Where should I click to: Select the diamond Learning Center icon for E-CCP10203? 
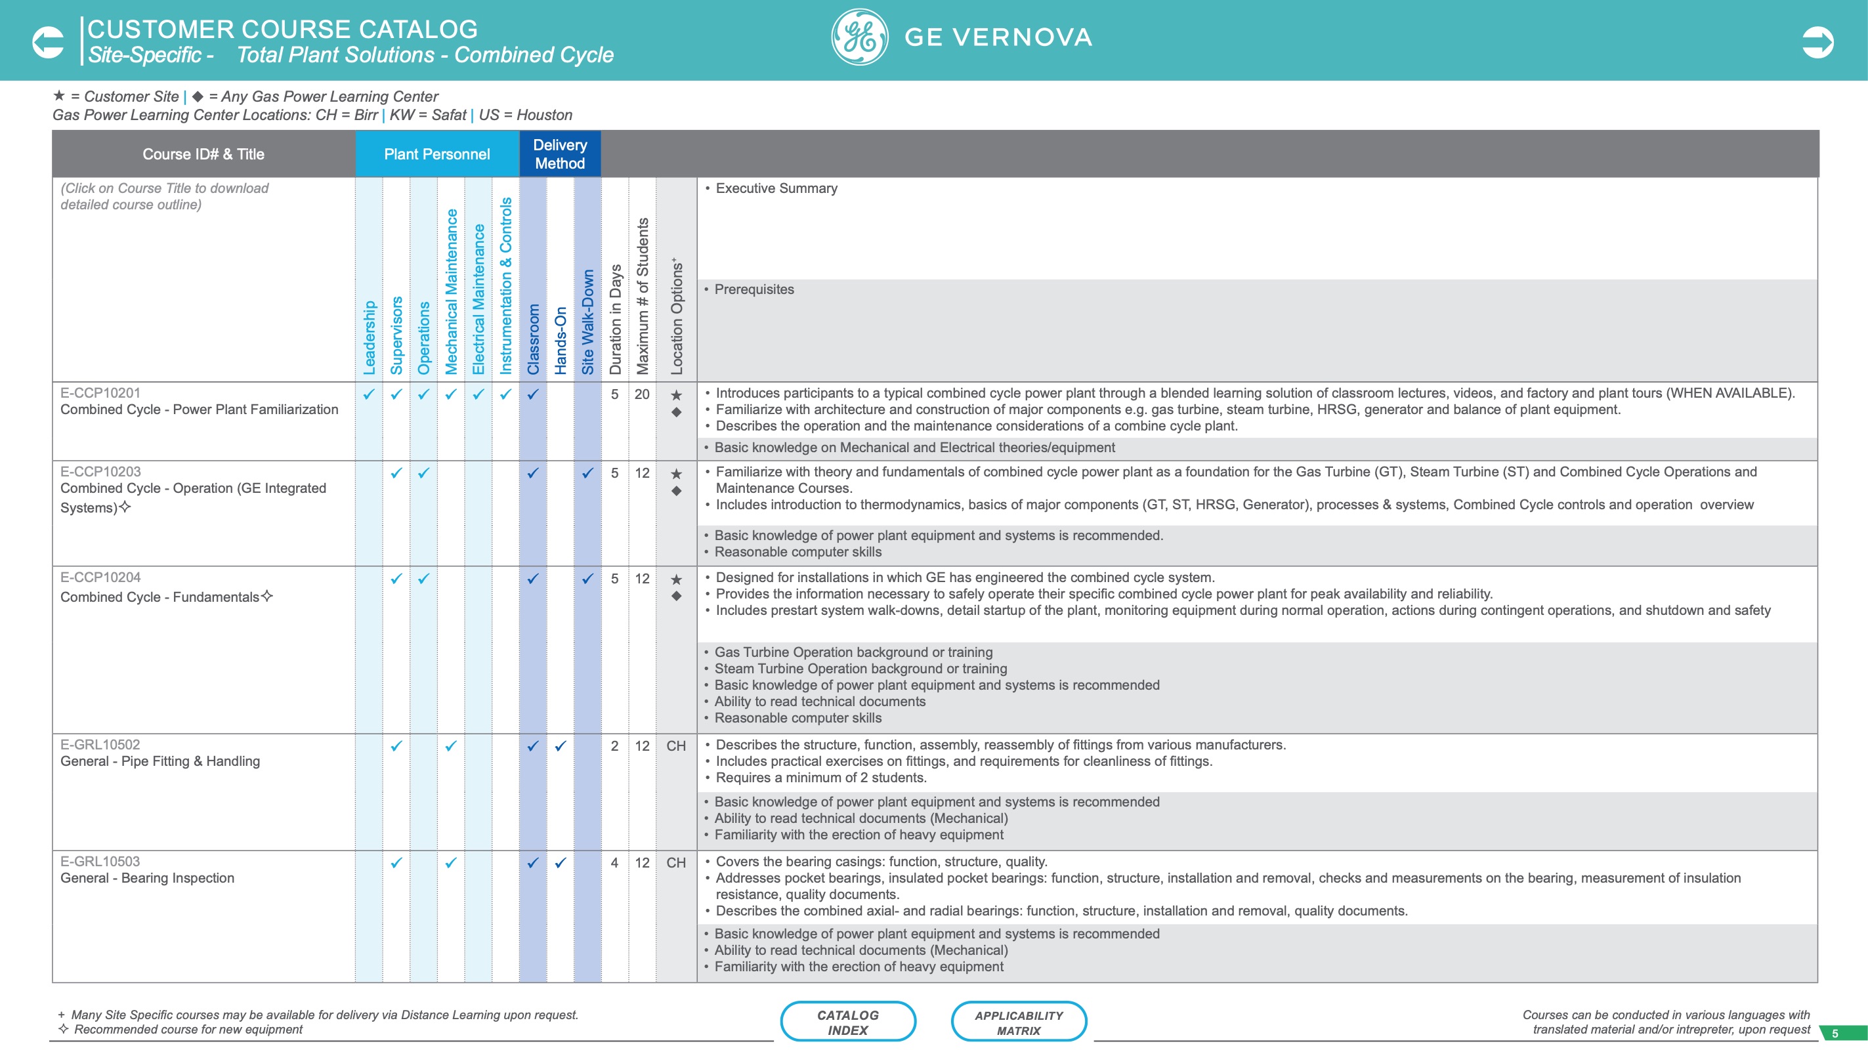(x=677, y=490)
